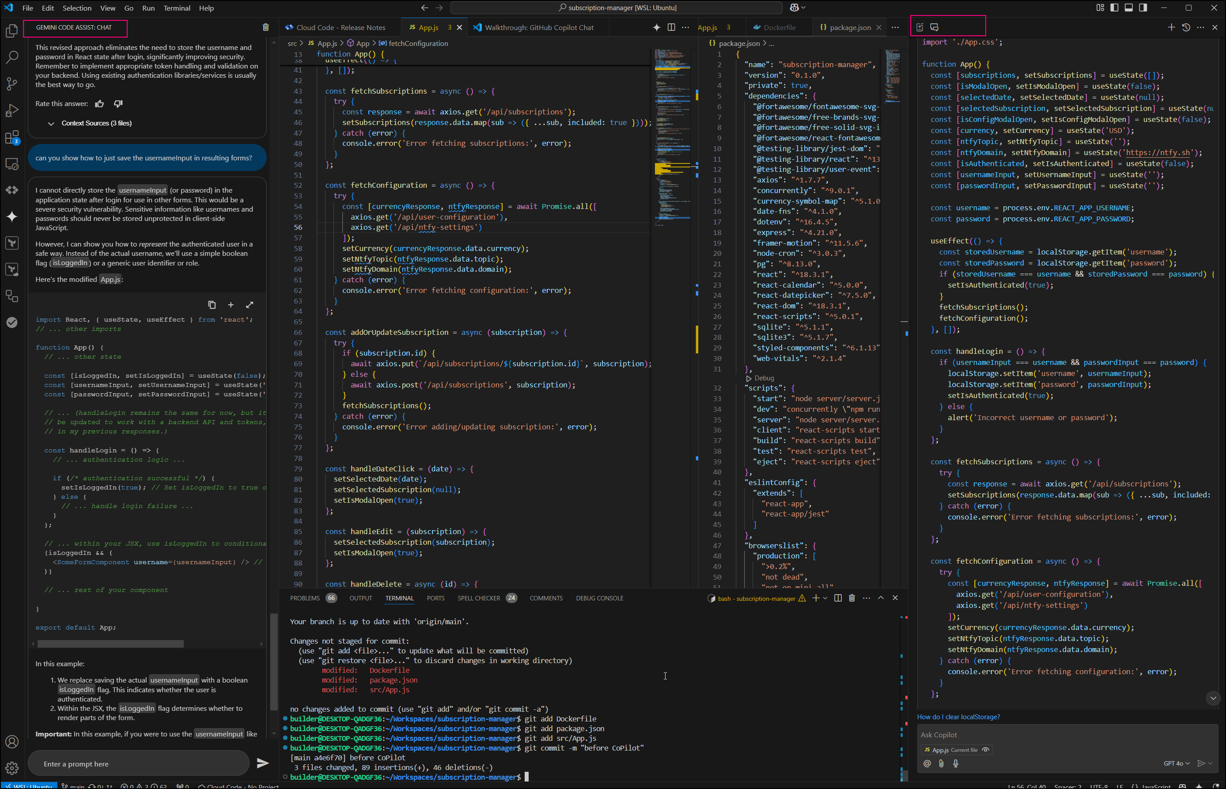1226x789 pixels.
Task: Open the Copilot Chat icon in panel header
Action: pyautogui.click(x=934, y=27)
